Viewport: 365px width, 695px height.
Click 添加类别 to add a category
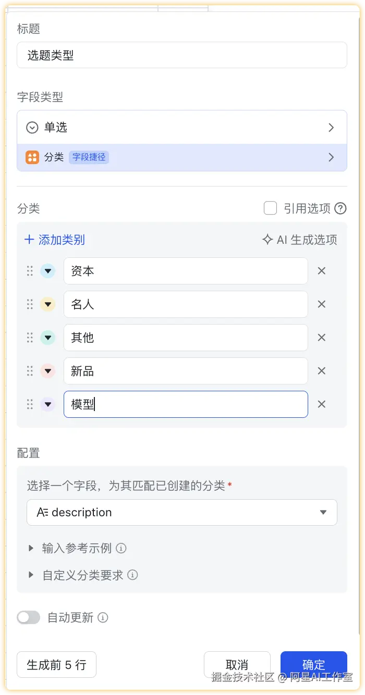[55, 240]
